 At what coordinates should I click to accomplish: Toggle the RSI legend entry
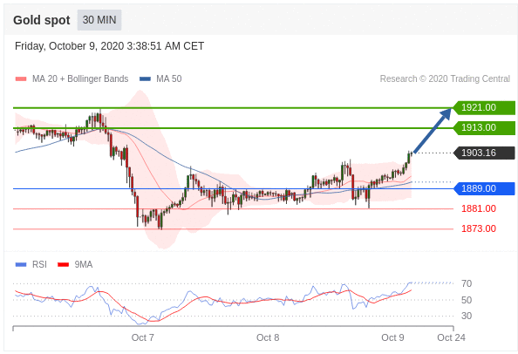(x=31, y=264)
